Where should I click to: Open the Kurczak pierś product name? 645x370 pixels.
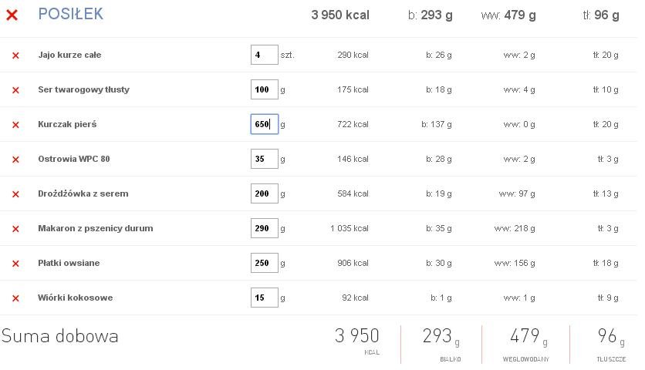click(67, 124)
